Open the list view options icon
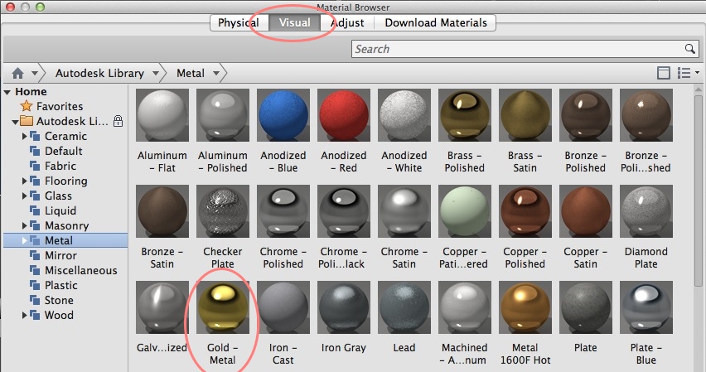The width and height of the screenshot is (706, 372). (x=688, y=73)
